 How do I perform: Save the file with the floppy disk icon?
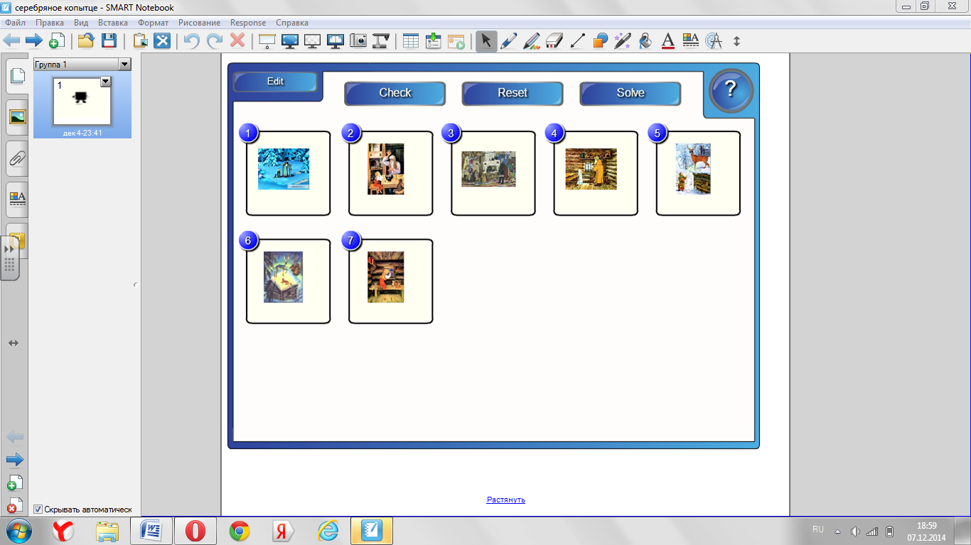pyautogui.click(x=109, y=40)
